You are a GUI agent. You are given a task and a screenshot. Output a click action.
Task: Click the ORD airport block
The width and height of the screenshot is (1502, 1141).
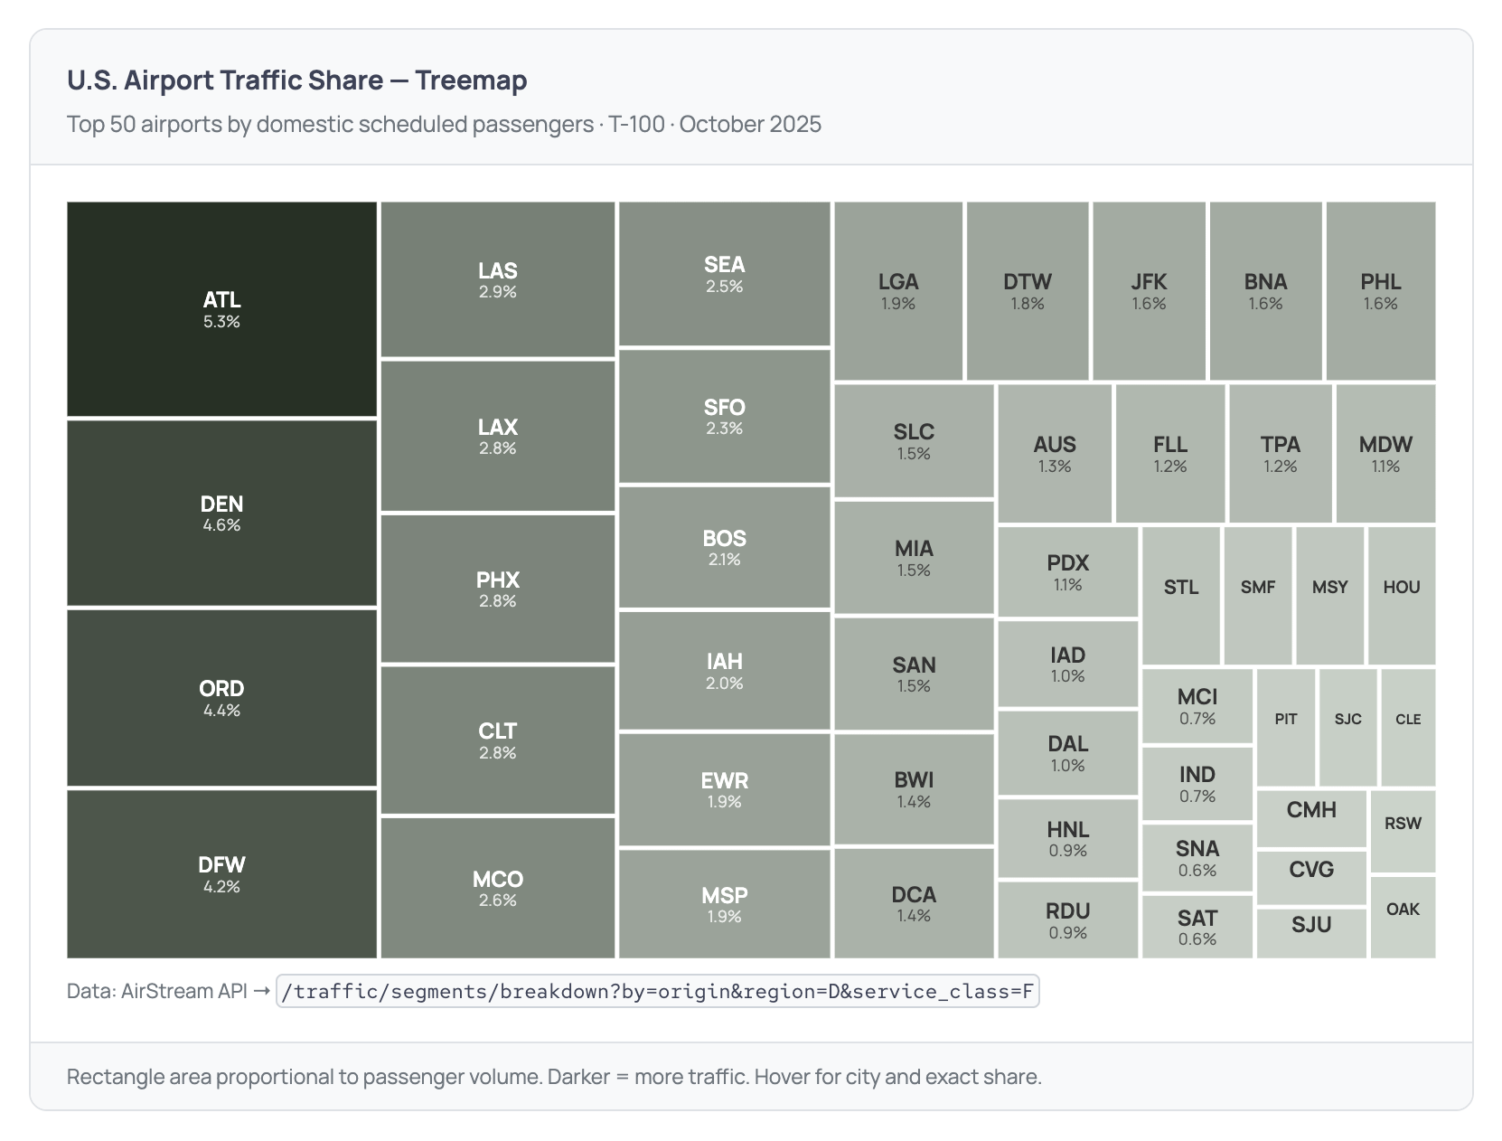tap(221, 697)
